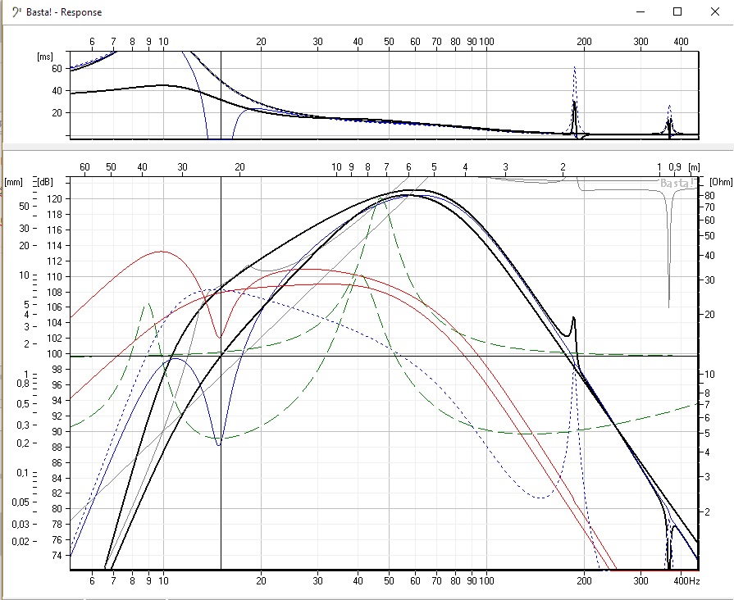Click the 100 label on the bottom frequency axis

tap(487, 581)
